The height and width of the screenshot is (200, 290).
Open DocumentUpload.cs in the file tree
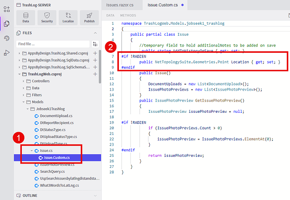pyautogui.click(x=57, y=116)
